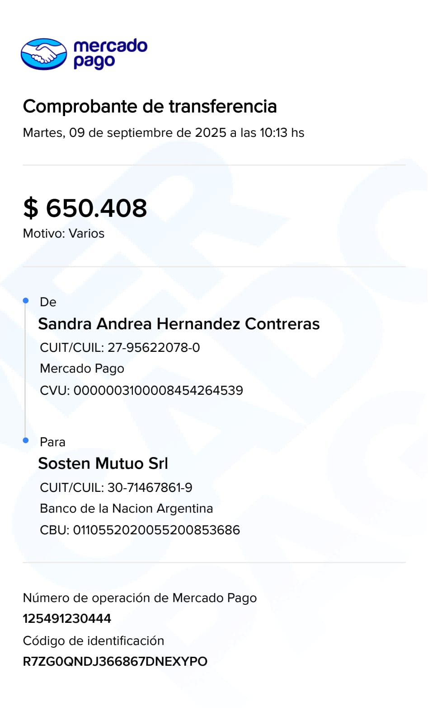Select the Comprobante de transferencia heading
Image resolution: width=428 pixels, height=710 pixels.
point(150,107)
